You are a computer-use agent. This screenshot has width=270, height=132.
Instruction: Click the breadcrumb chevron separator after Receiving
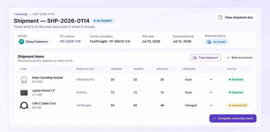[x=30, y=14]
